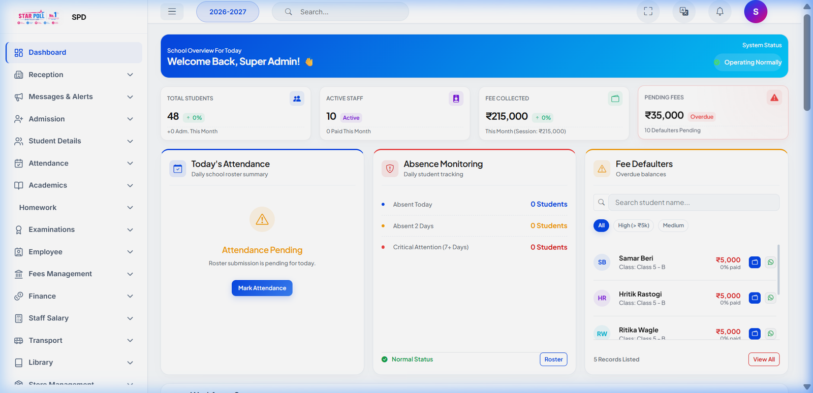
Task: Open Staff Salary in the sidebar
Action: click(74, 318)
